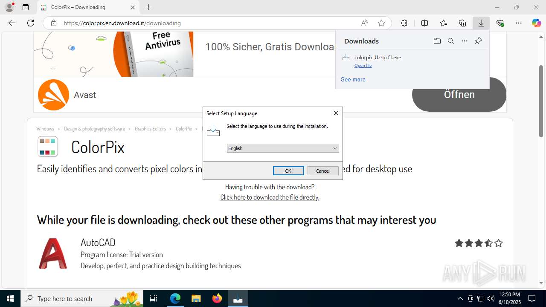Open more options in Downloads panel
546x307 pixels.
(x=465, y=41)
